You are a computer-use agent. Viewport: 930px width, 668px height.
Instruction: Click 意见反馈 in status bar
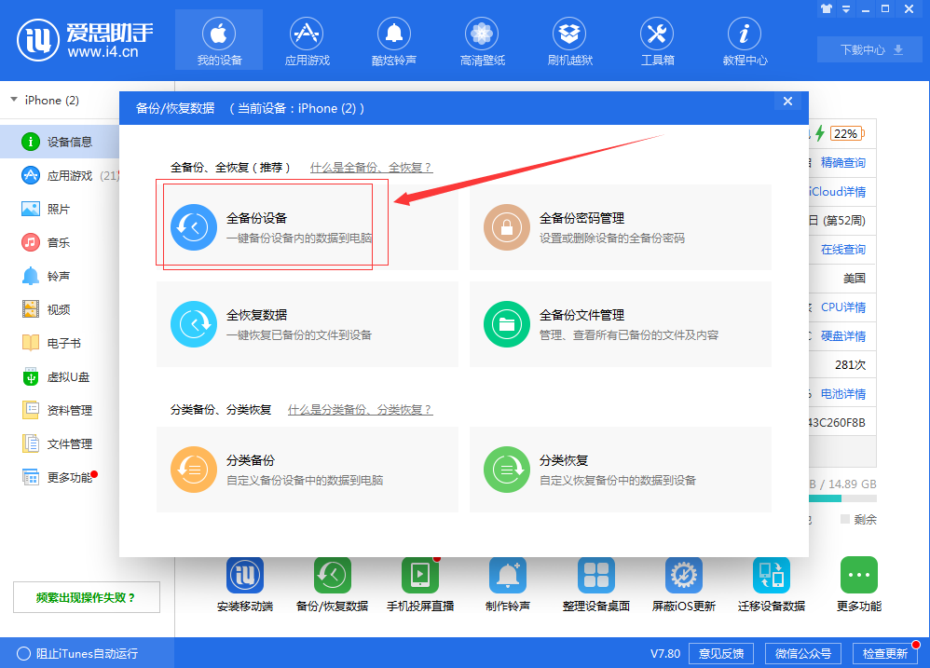(x=720, y=654)
